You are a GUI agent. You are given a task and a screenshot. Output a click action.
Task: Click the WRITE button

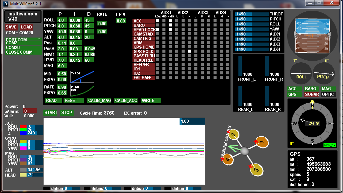point(151,101)
